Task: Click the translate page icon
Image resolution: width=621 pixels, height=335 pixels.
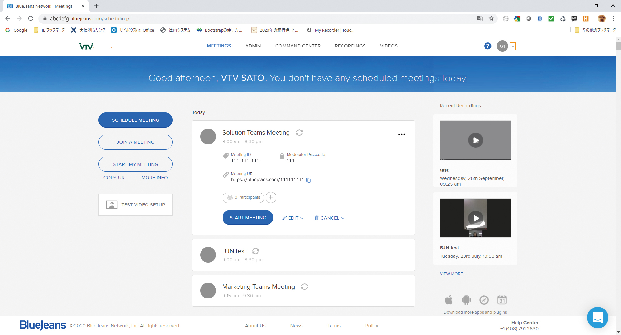Action: (480, 18)
